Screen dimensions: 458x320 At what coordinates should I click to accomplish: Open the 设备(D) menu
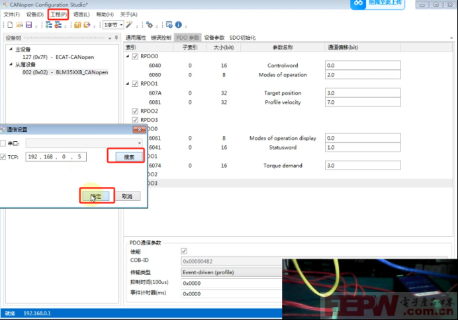click(35, 15)
